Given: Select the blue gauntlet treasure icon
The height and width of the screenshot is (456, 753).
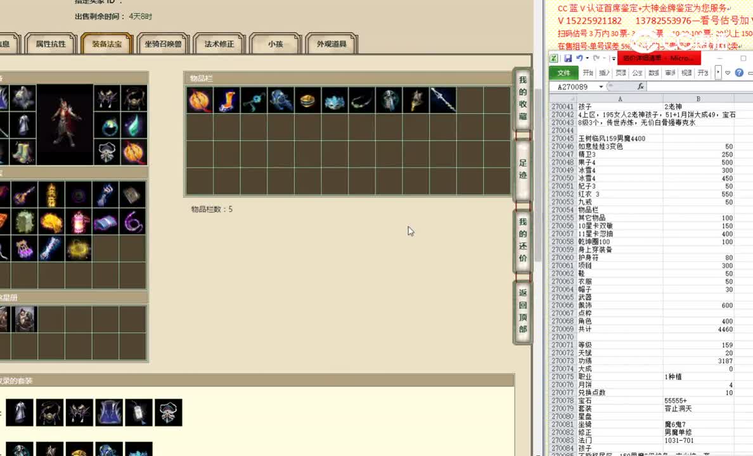Looking at the screenshot, I should click(105, 194).
